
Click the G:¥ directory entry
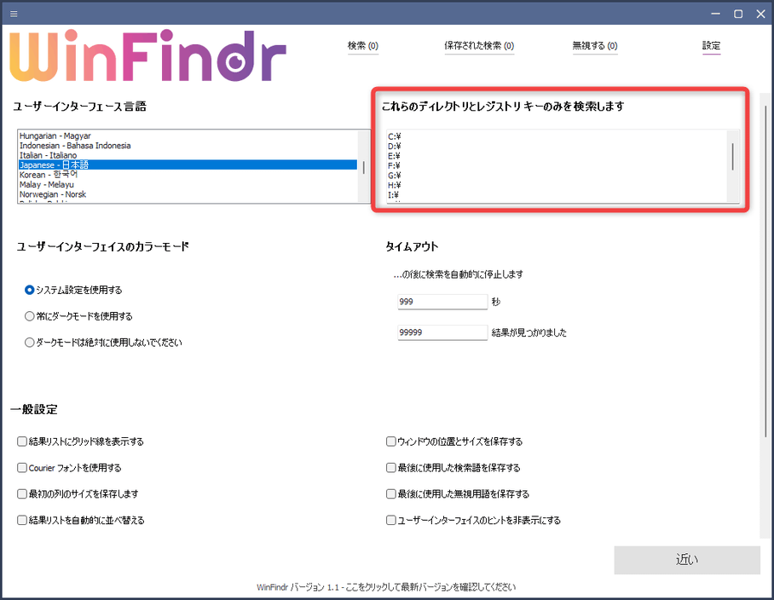tap(395, 176)
